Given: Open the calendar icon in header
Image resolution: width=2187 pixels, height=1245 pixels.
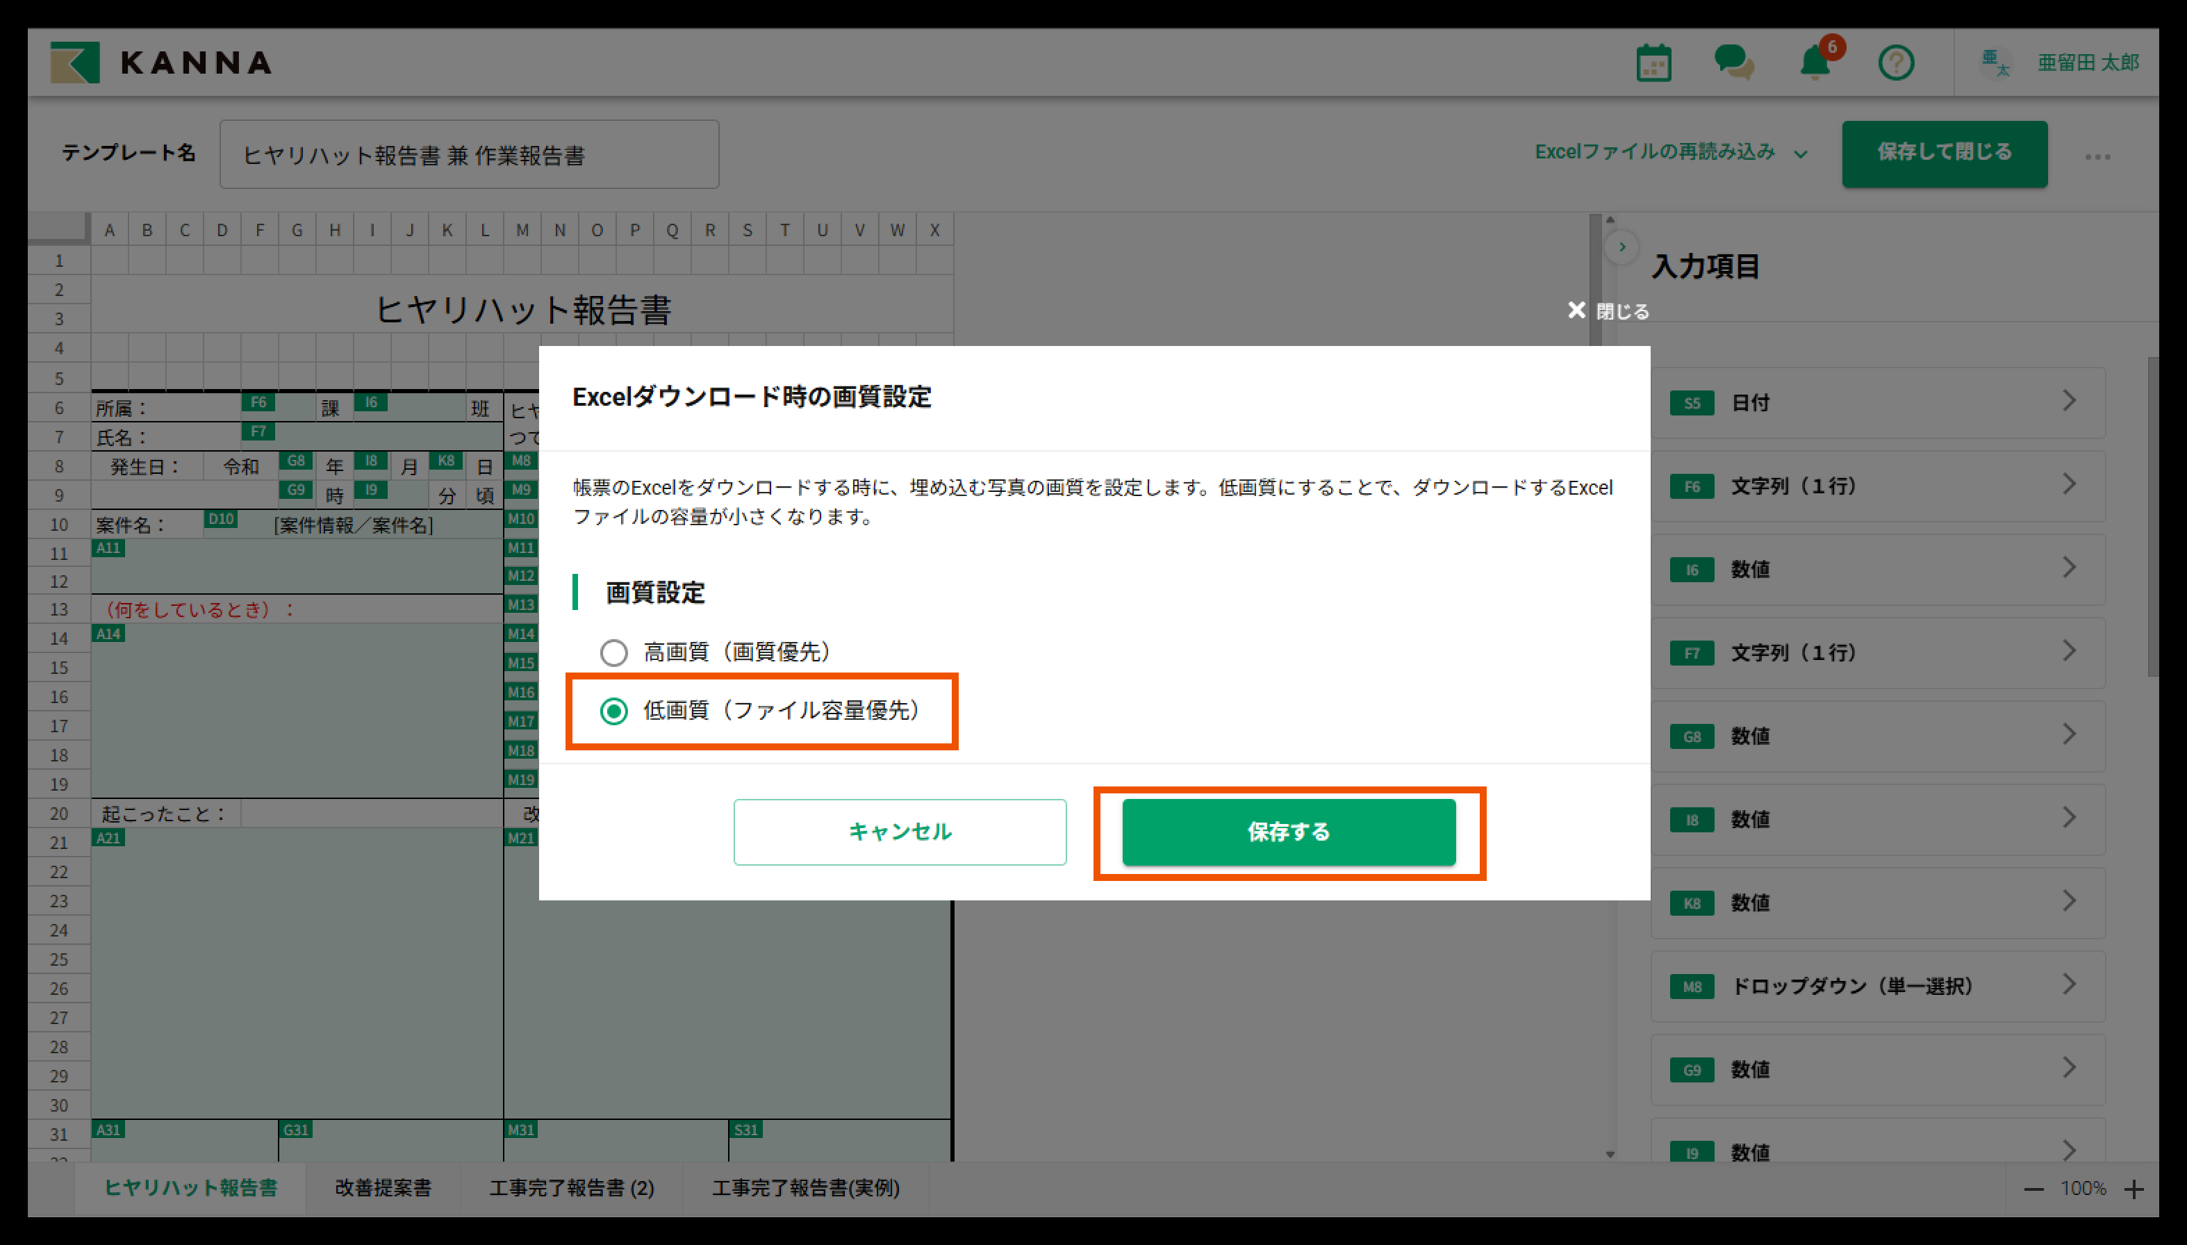Looking at the screenshot, I should 1653,63.
